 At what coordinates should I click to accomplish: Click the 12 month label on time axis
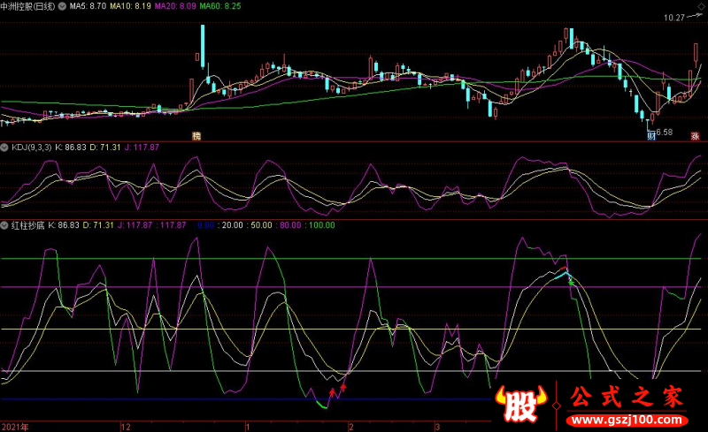pyautogui.click(x=126, y=427)
